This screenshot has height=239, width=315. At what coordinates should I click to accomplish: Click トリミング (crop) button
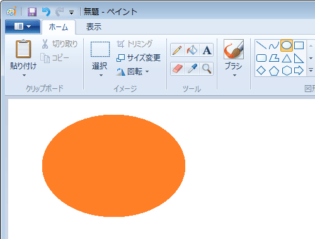(x=134, y=44)
